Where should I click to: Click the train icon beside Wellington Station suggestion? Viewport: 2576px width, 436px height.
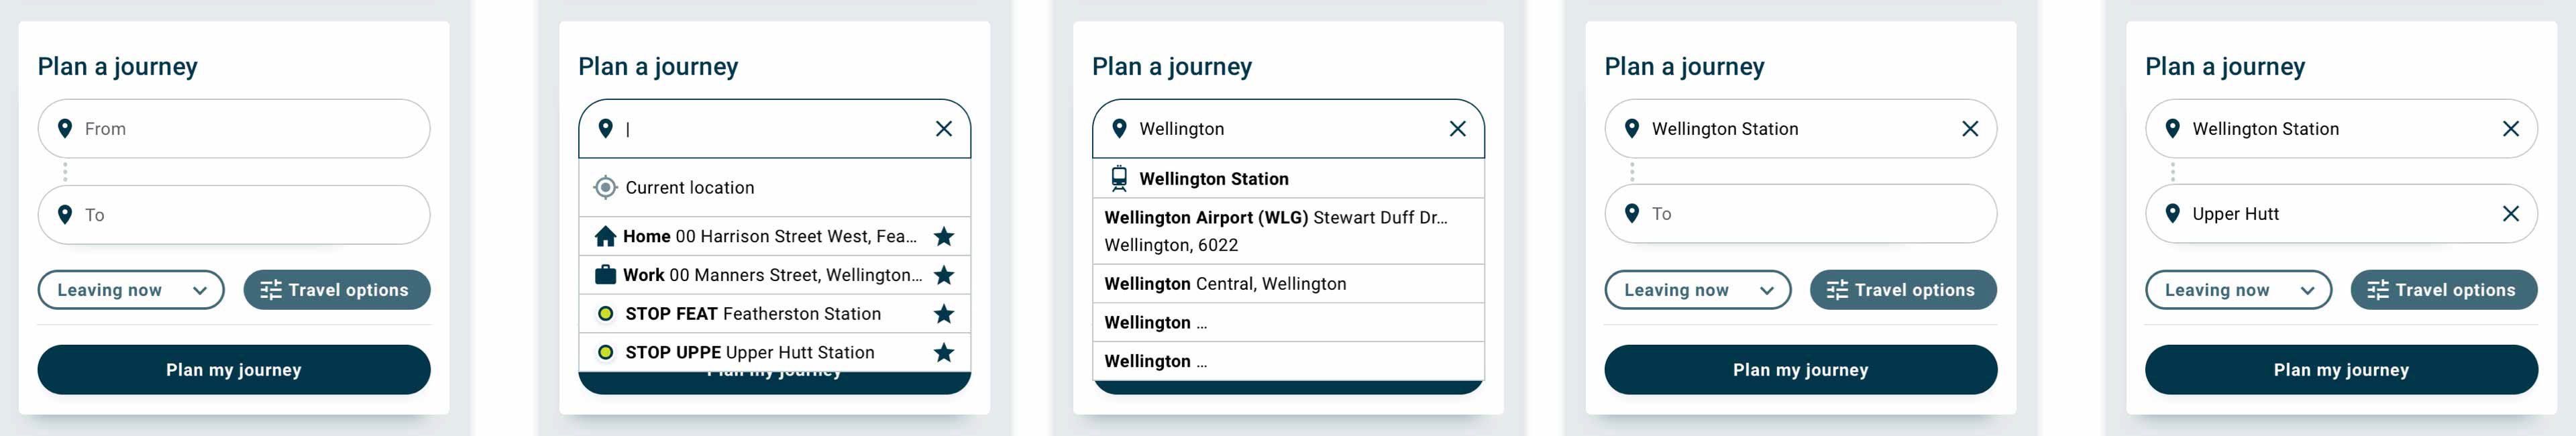tap(1119, 179)
